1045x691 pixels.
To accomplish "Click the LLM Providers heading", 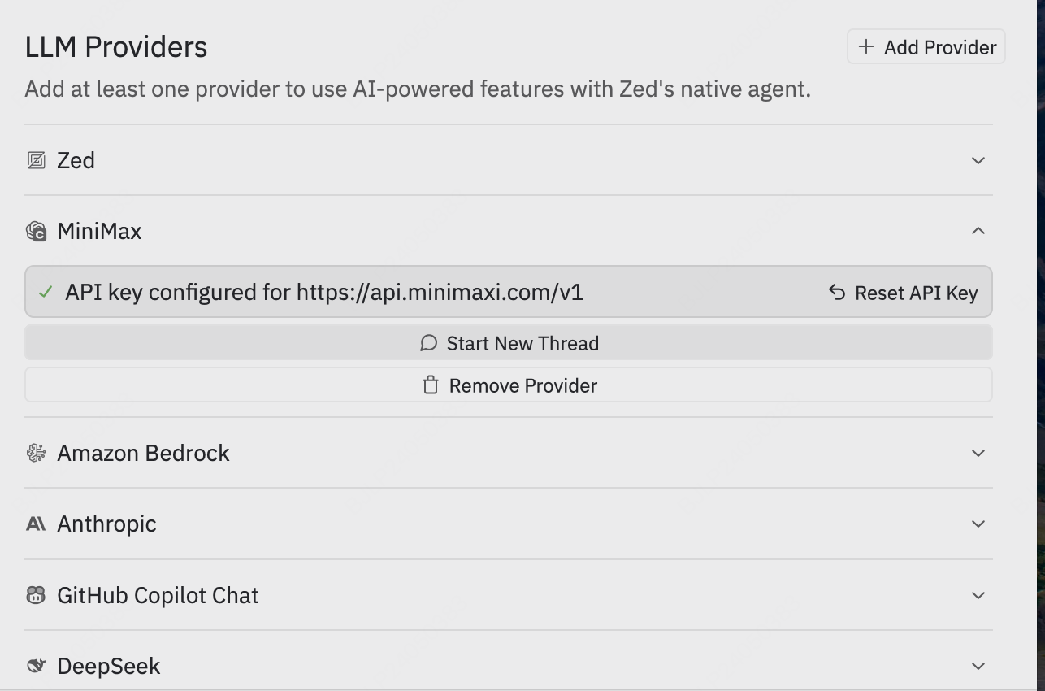I will click(116, 47).
